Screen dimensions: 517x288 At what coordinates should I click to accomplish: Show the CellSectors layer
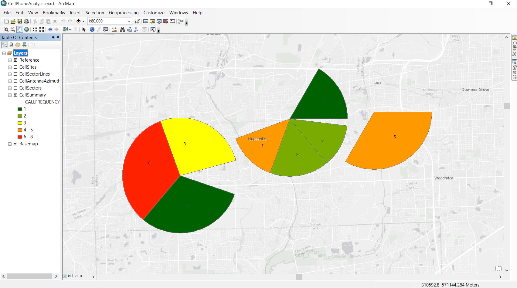(x=15, y=88)
